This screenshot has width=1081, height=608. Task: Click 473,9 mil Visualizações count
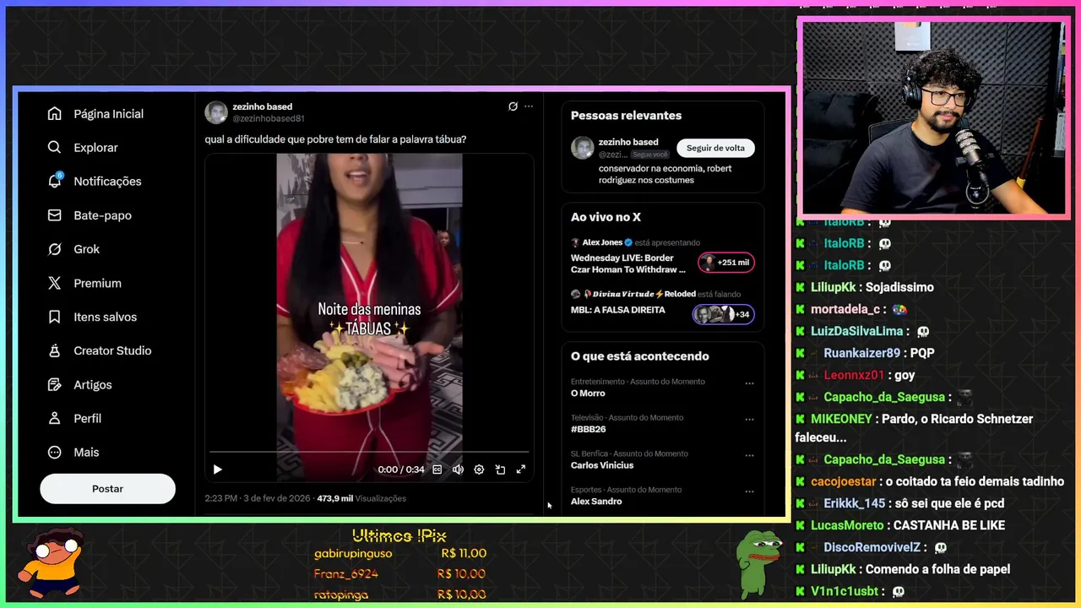click(x=361, y=498)
